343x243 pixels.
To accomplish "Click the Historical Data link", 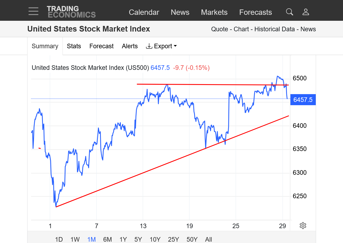I will [275, 29].
